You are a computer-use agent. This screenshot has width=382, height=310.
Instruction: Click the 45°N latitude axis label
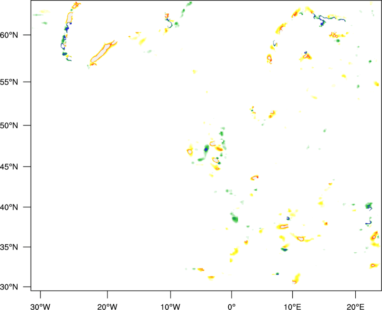(17, 167)
